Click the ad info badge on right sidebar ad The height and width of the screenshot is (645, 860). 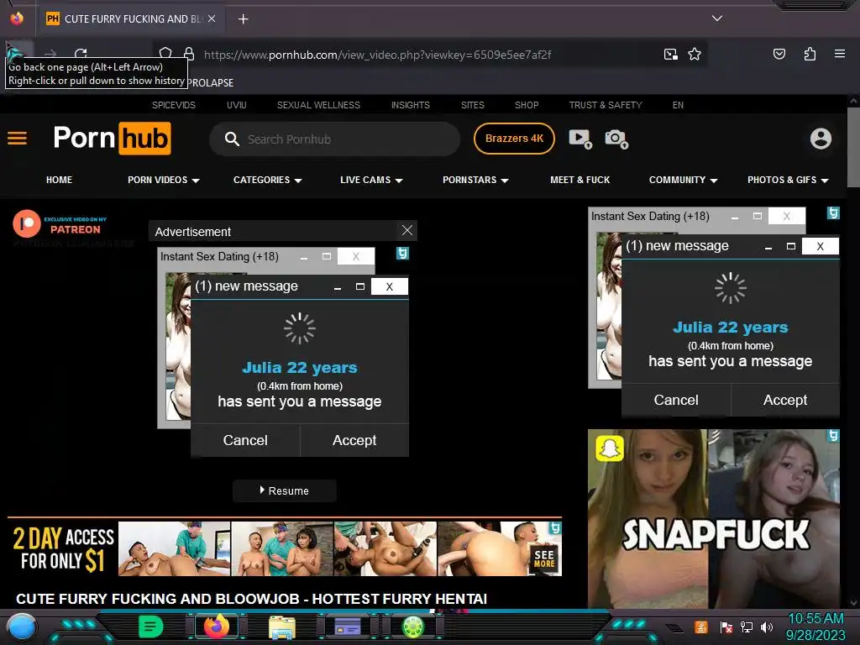(x=833, y=212)
